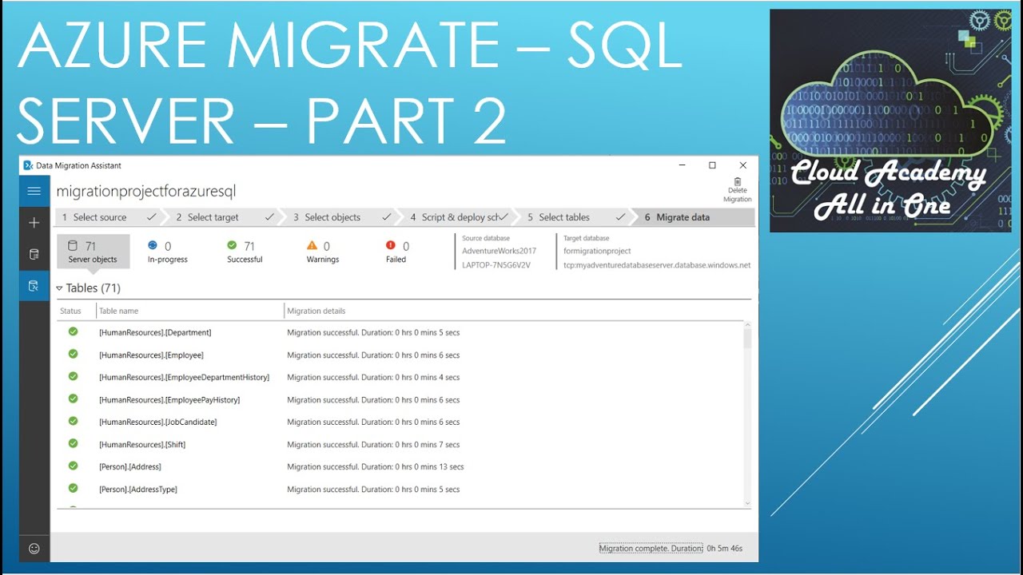Screen dimensions: 1023x575
Task: Select [Person].[AddressType] table name
Action: (138, 489)
